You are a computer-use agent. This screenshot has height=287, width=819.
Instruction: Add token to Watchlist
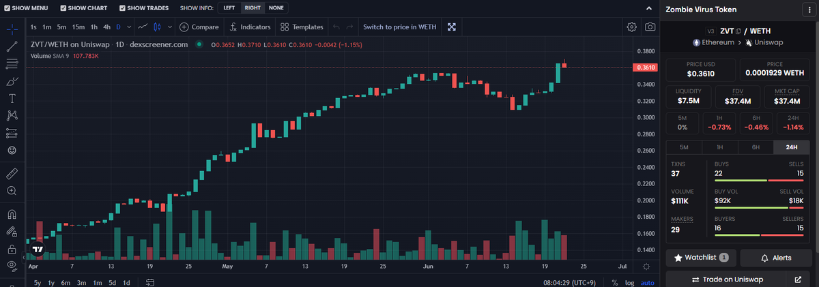(701, 258)
